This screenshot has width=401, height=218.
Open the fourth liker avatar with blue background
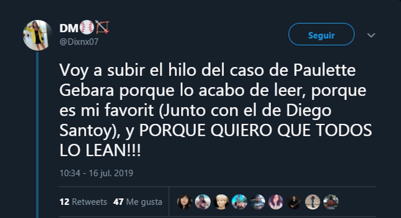[239, 202]
